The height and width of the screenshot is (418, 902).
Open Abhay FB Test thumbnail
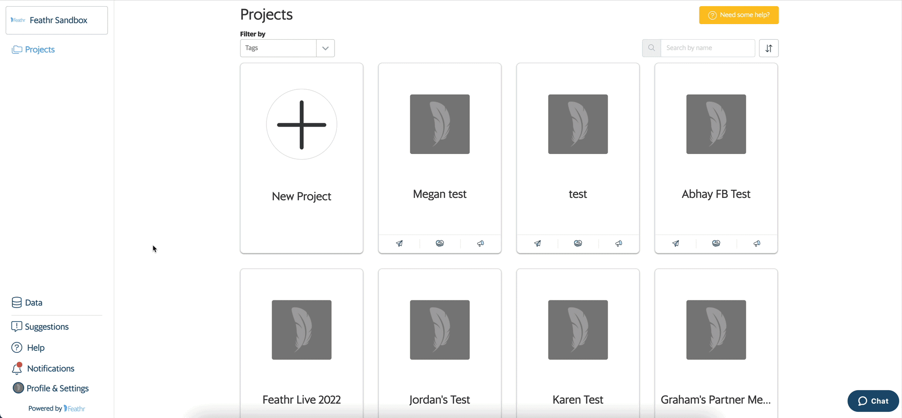pyautogui.click(x=716, y=124)
